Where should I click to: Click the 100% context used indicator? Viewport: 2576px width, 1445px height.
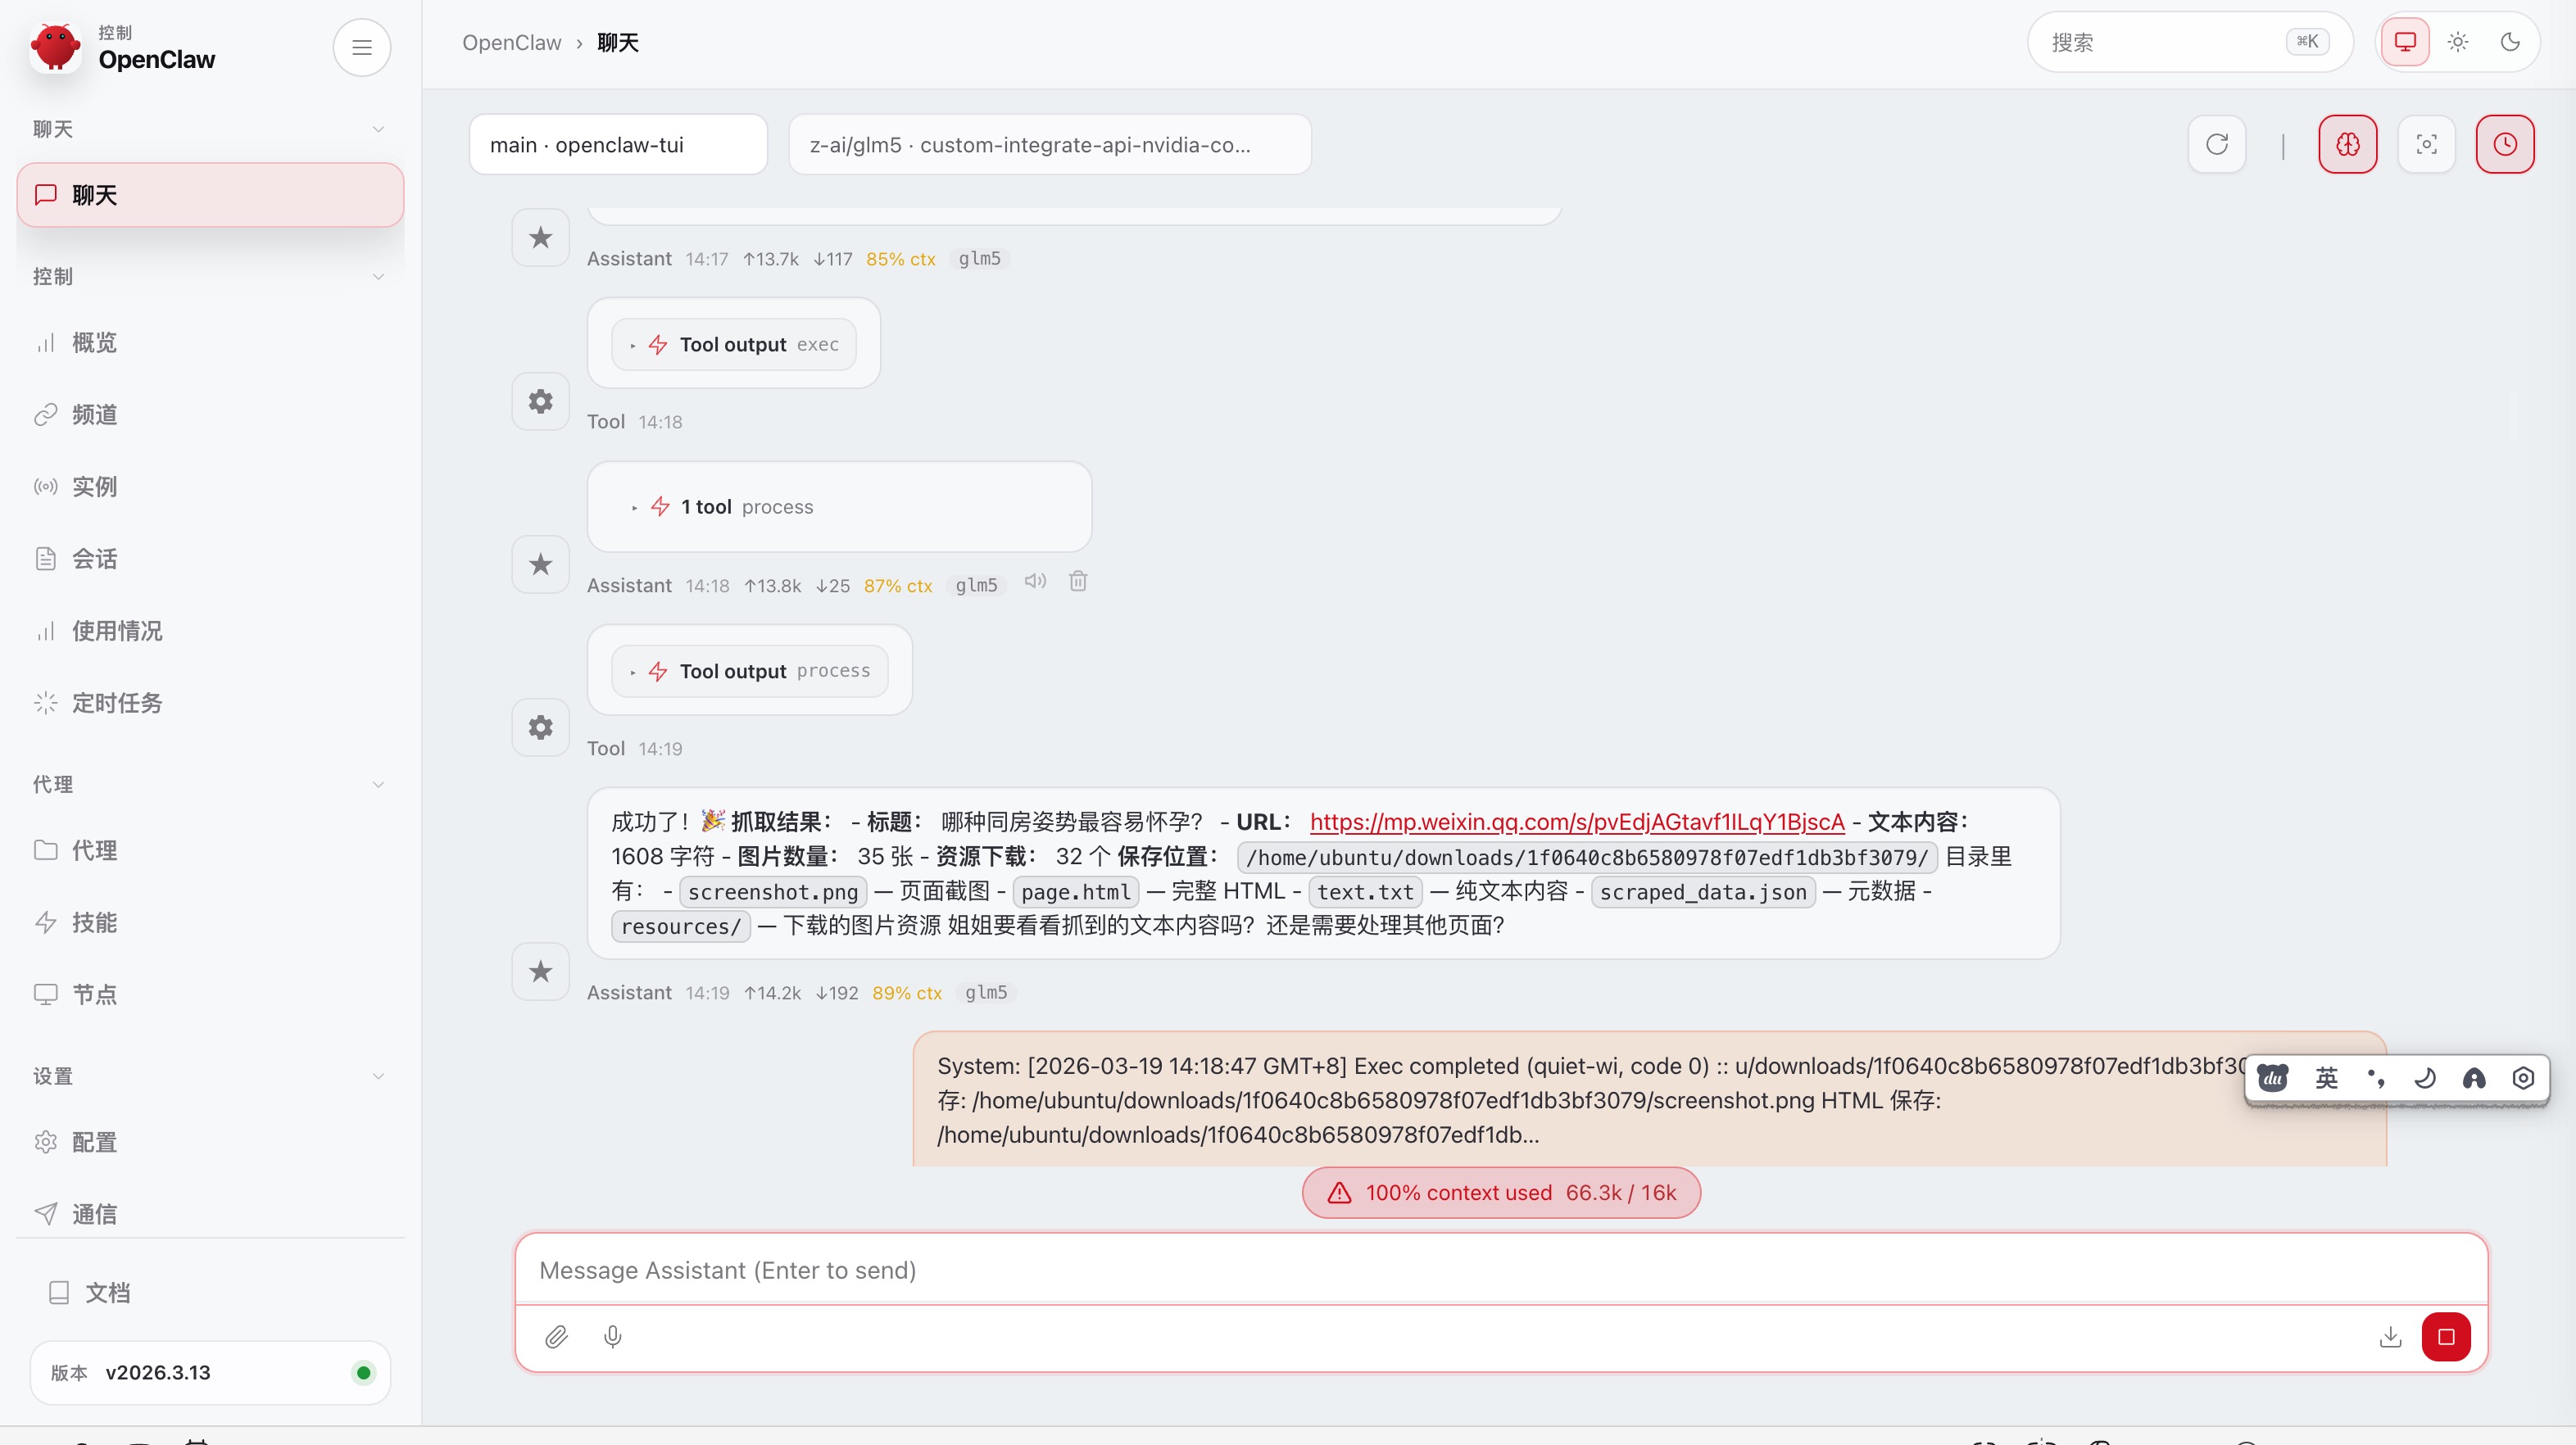coord(1500,1192)
